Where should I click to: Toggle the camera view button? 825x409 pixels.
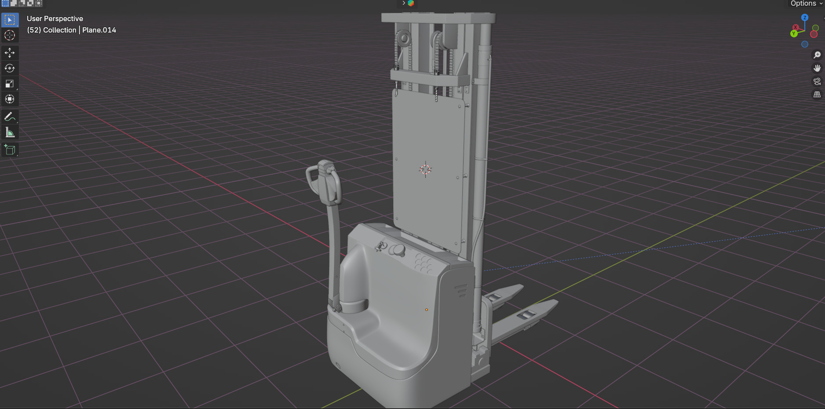click(817, 81)
